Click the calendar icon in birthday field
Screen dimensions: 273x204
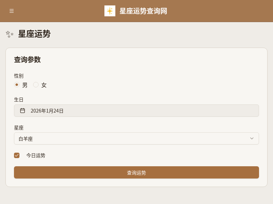point(23,111)
